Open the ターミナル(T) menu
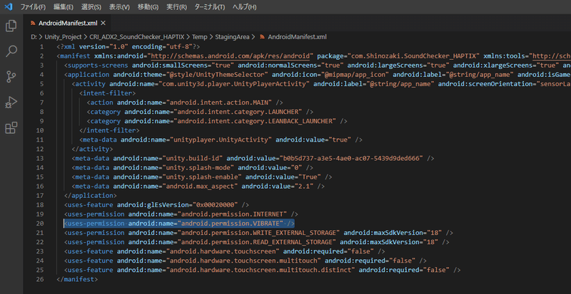Screen dimensions: 571x294 210,6
